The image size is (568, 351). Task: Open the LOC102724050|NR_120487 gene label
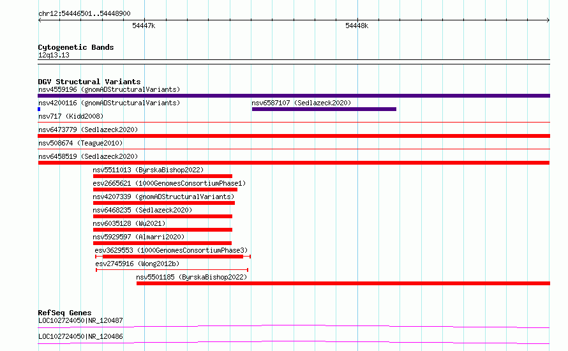(x=80, y=320)
